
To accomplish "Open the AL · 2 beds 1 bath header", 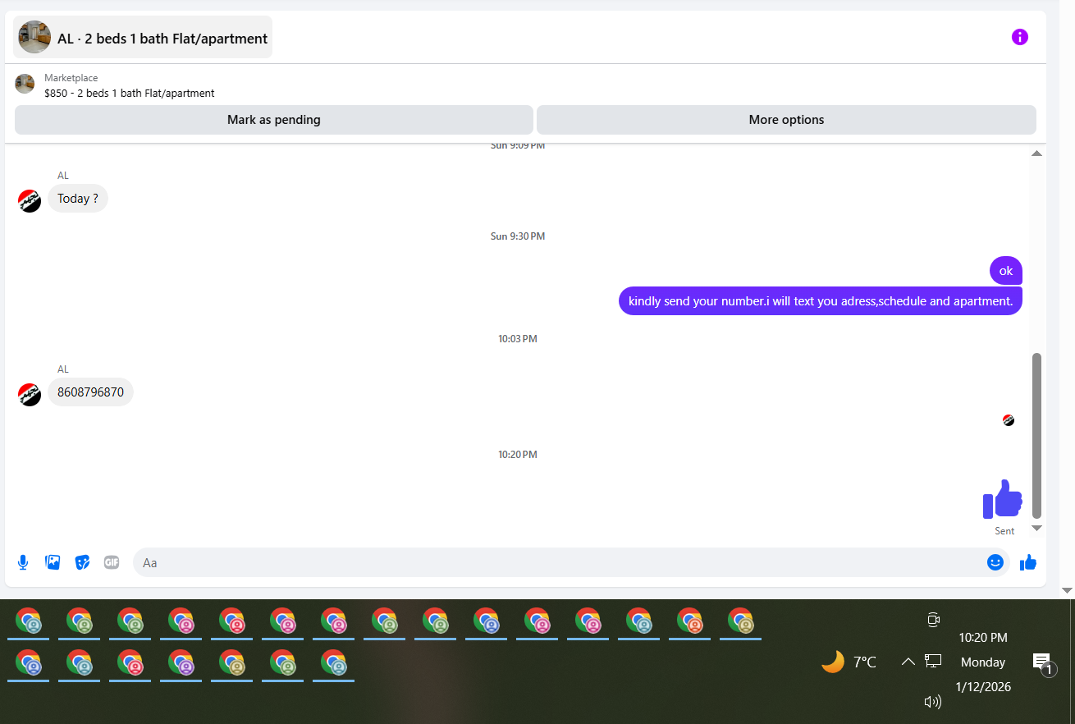I will coord(143,37).
